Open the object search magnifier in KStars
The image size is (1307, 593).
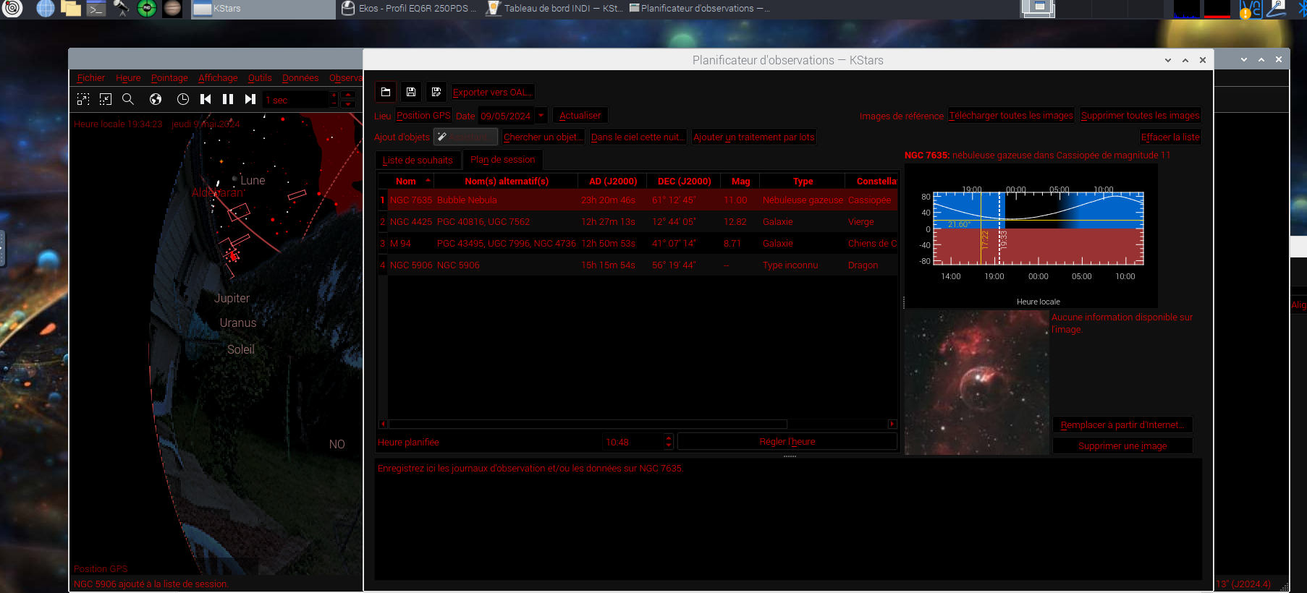[x=128, y=99]
